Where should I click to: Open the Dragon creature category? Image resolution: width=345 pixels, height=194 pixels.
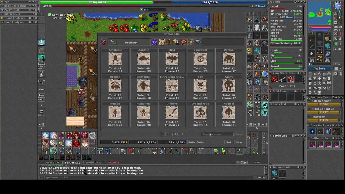click(x=115, y=87)
